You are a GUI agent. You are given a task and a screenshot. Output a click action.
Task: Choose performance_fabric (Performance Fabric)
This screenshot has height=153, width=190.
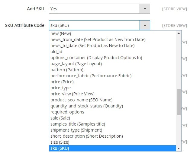point(113,76)
